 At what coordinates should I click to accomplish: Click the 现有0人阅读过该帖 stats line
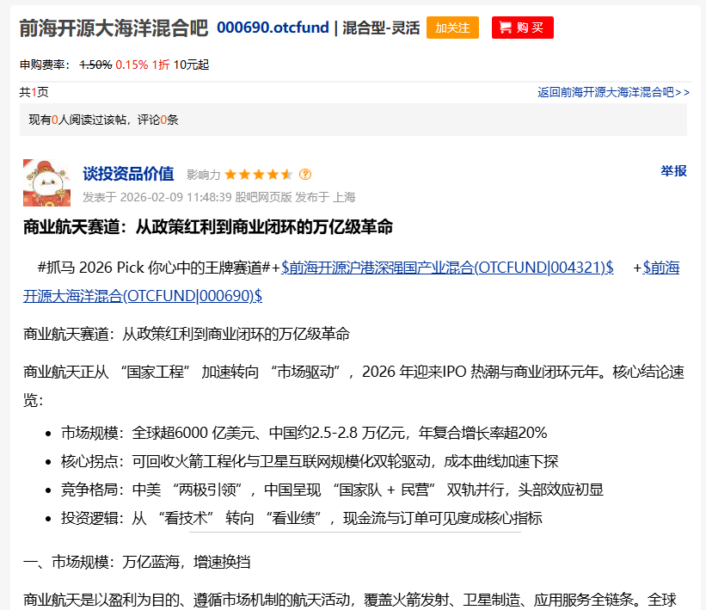coord(103,120)
